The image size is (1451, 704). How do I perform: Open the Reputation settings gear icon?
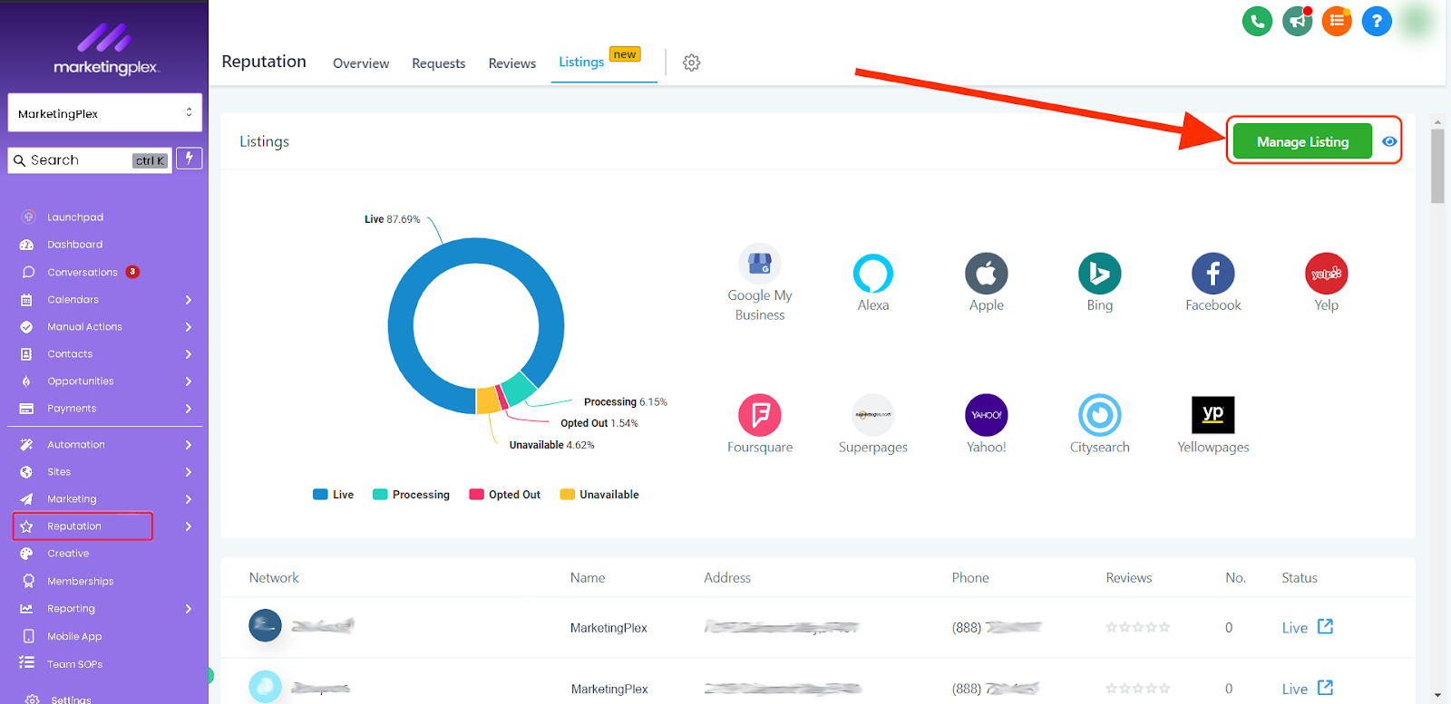click(x=691, y=63)
